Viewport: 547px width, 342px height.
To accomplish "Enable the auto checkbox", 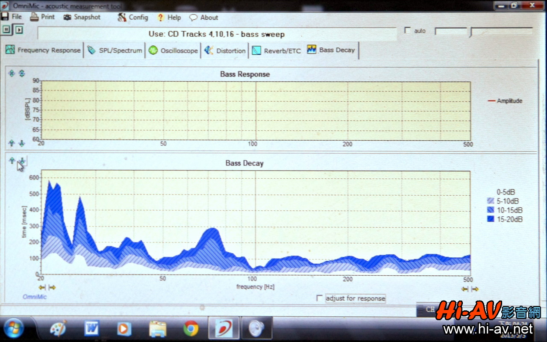I will [408, 31].
